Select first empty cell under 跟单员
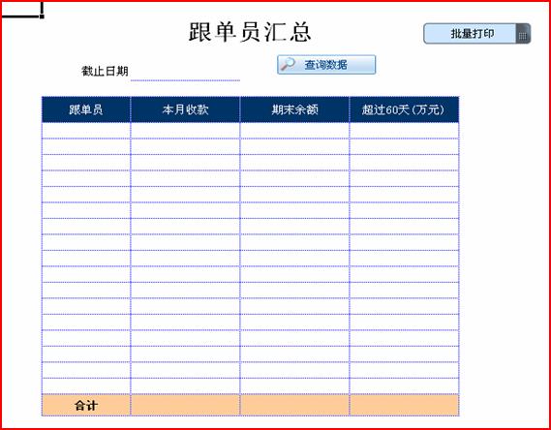Image resolution: width=551 pixels, height=430 pixels. coord(86,131)
